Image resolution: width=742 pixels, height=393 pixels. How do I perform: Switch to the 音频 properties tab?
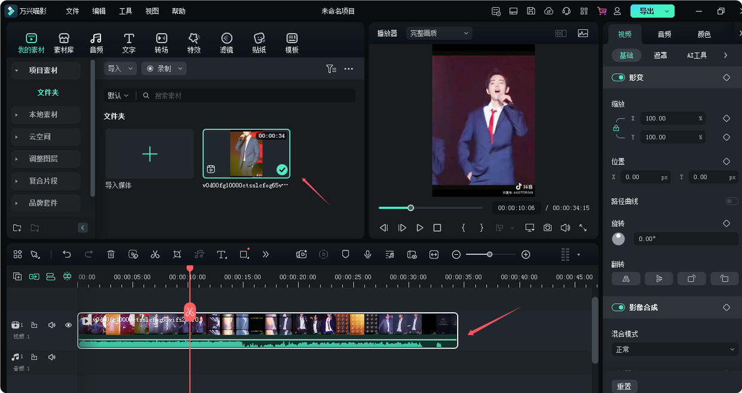click(664, 35)
